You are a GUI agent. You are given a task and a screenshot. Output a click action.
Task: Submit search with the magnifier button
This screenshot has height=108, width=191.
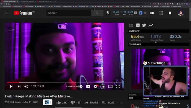pos(97,13)
